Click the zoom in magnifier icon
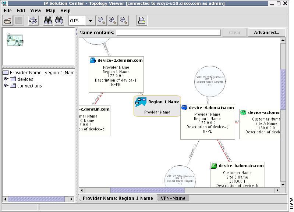 coord(112,21)
